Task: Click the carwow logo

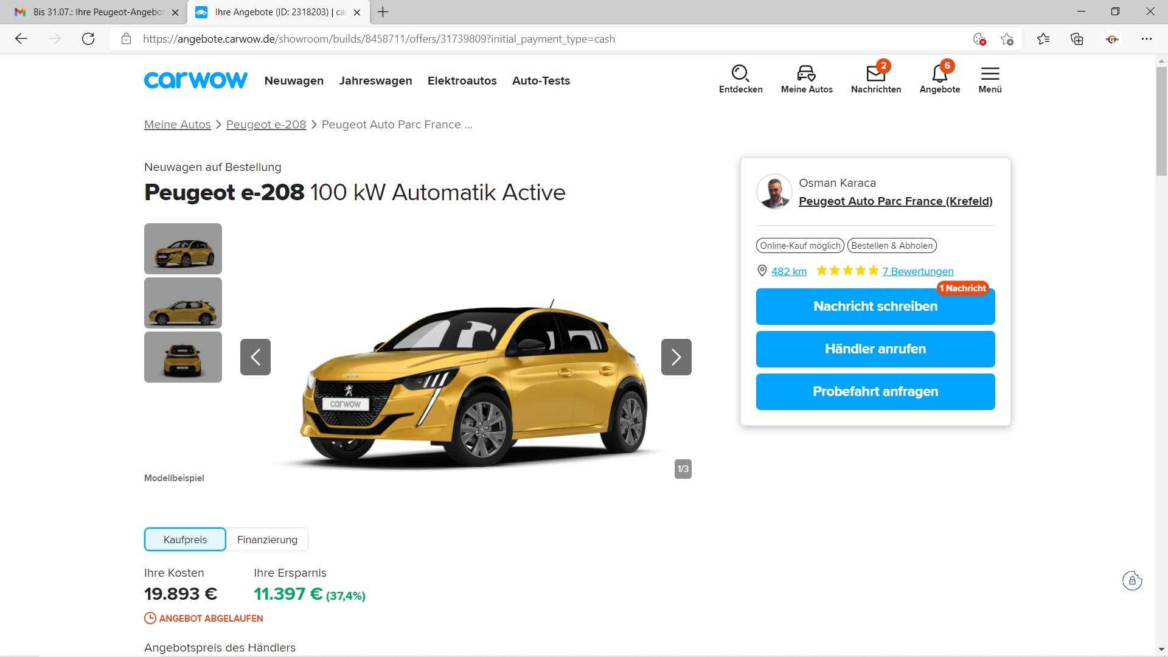Action: tap(195, 80)
